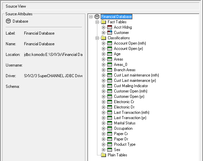Collapse the Financial Database root node

[x=91, y=17]
